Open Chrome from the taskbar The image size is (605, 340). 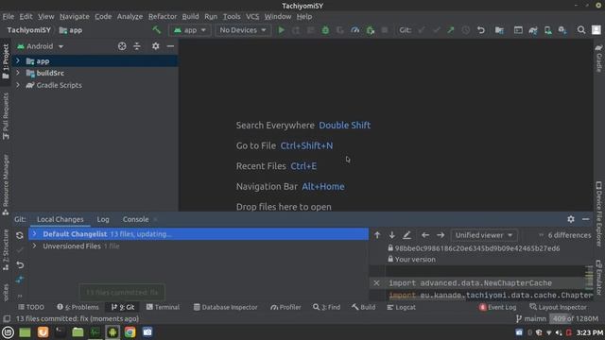(130, 332)
